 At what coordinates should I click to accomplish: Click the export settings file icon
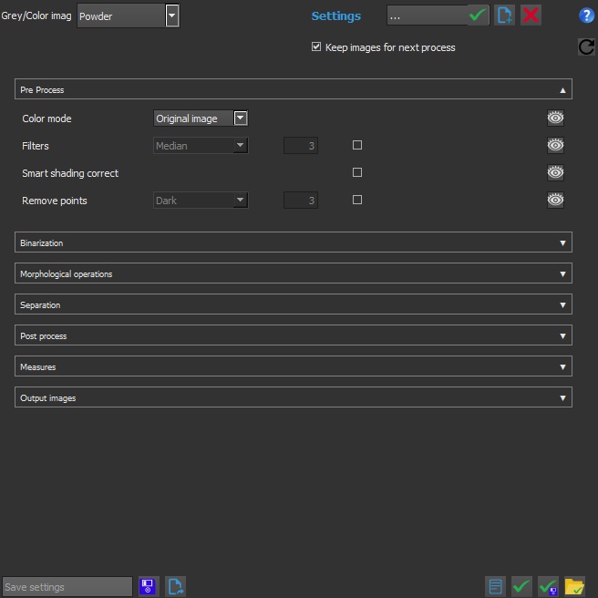pyautogui.click(x=175, y=586)
